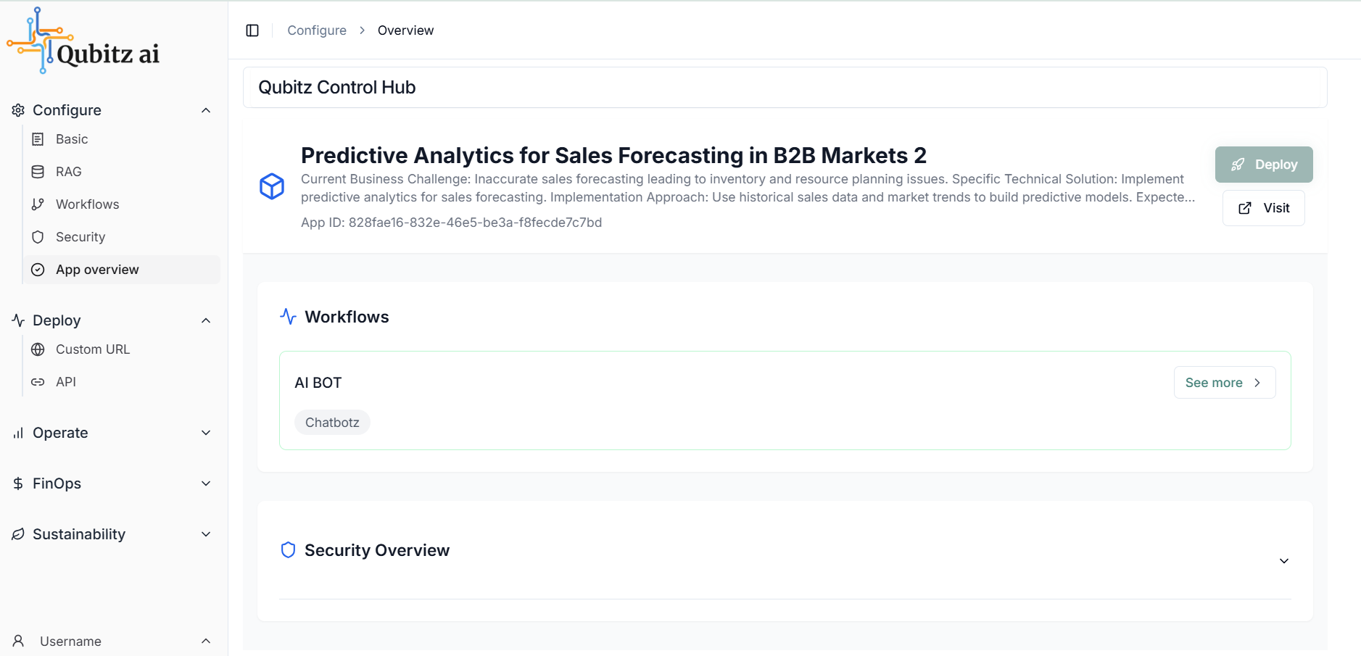The width and height of the screenshot is (1361, 656).
Task: Click the FinOps dollar icon
Action: pos(18,483)
